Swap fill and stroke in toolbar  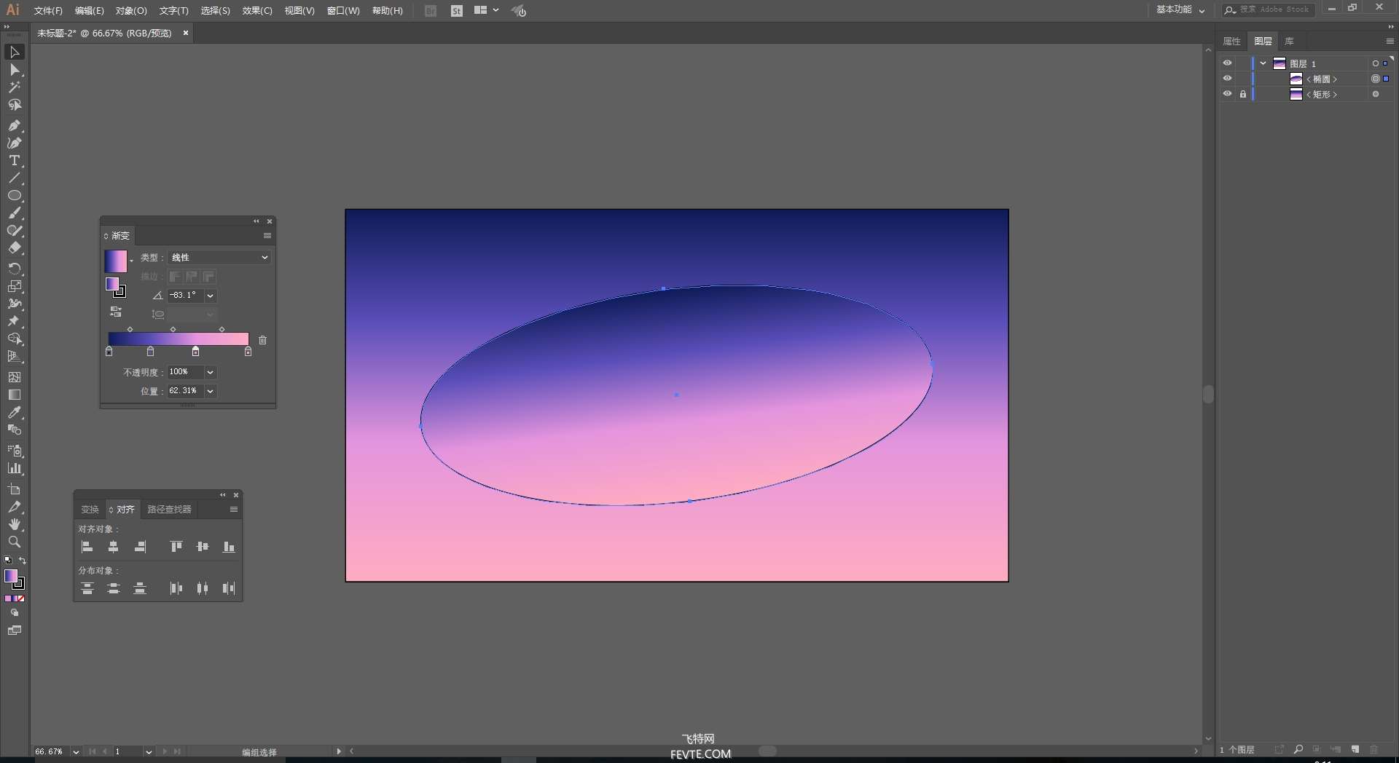coord(23,561)
